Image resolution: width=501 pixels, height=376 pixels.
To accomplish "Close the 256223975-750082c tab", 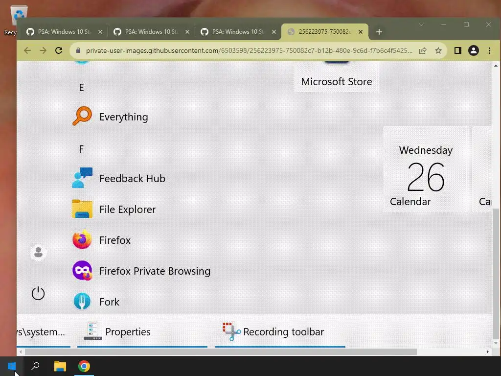I will (x=361, y=32).
